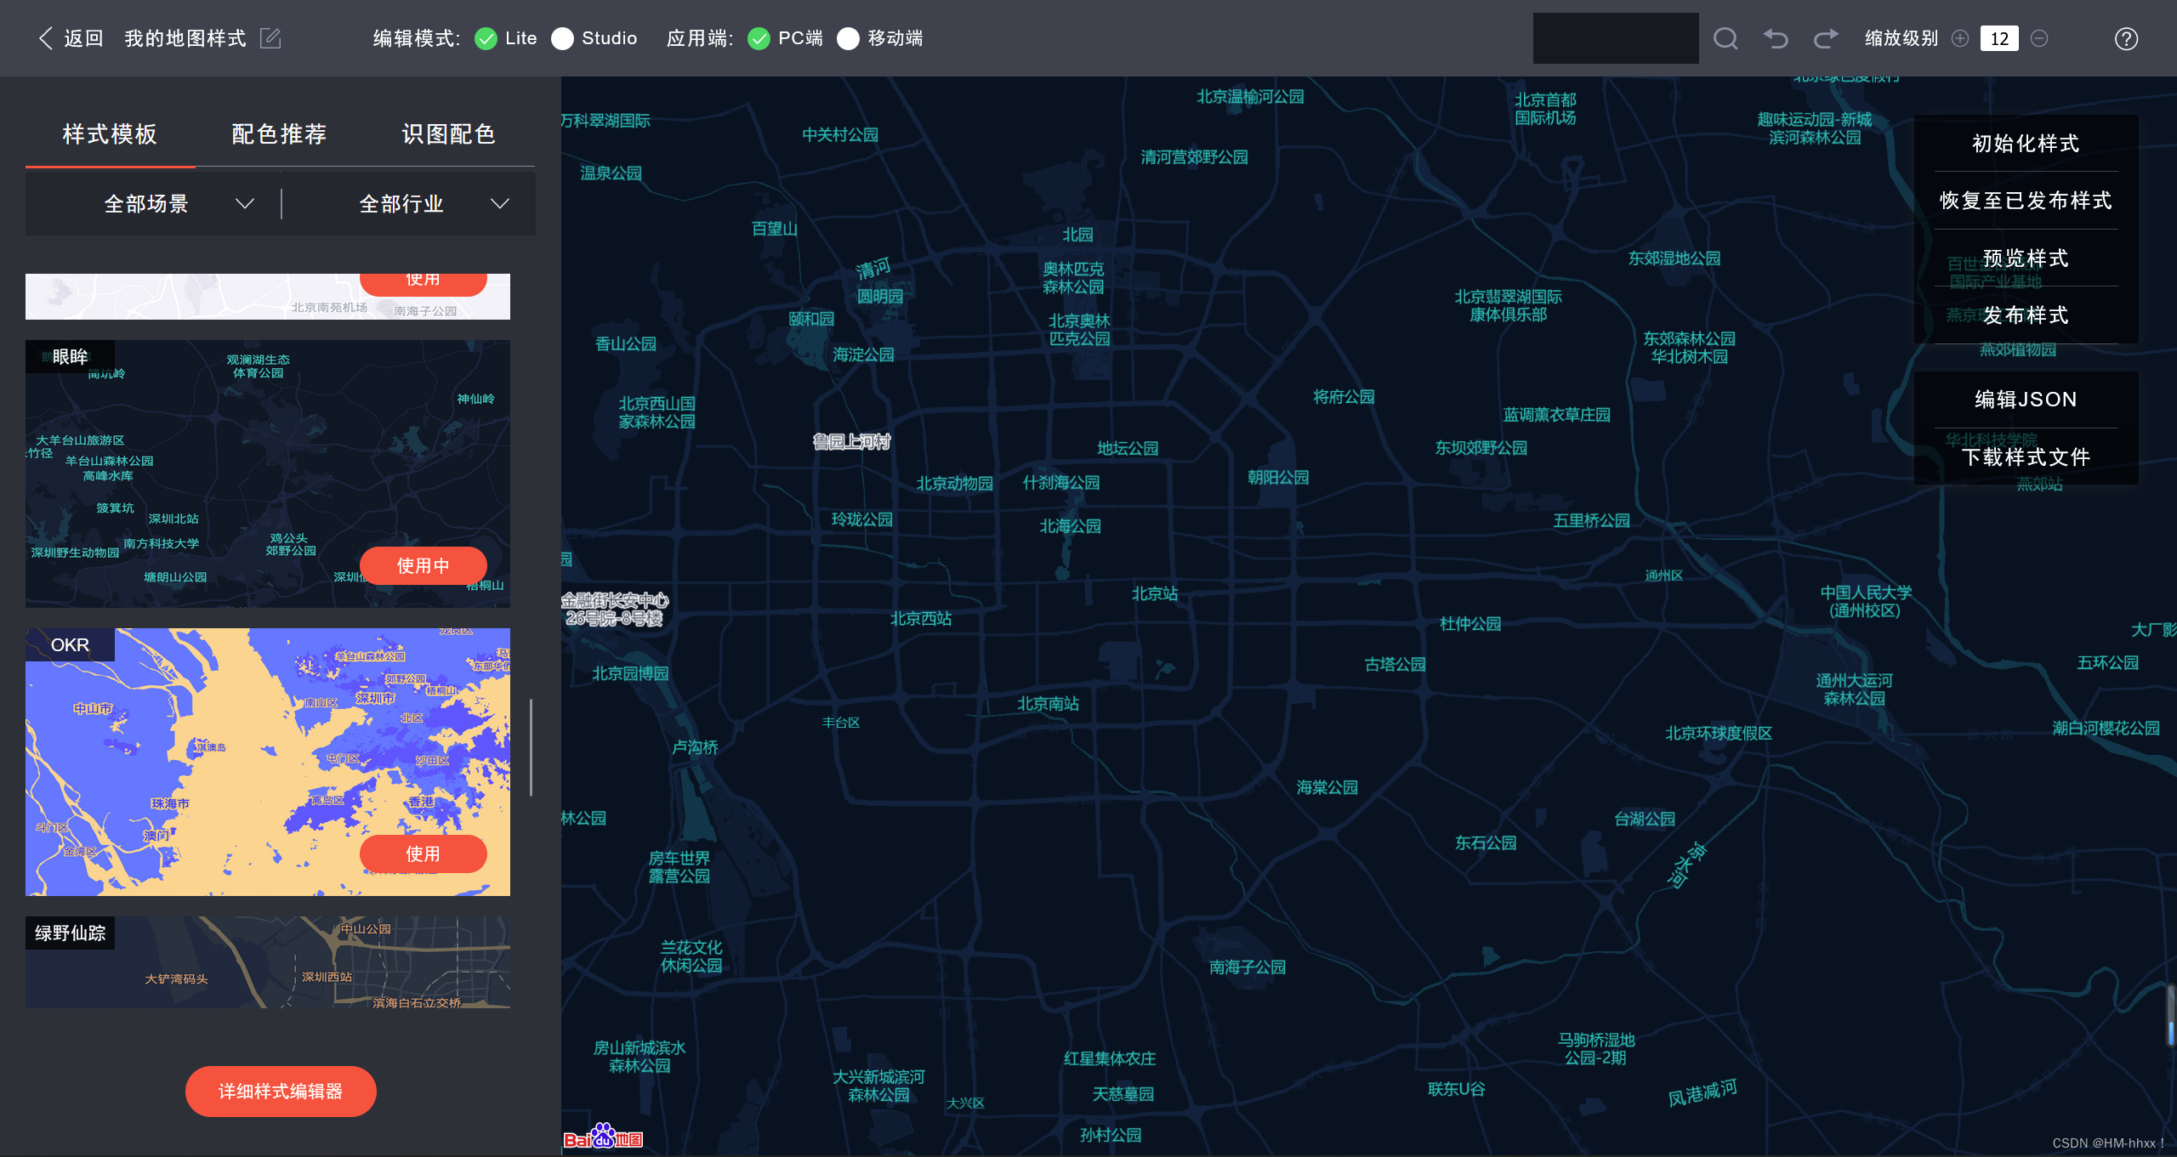The height and width of the screenshot is (1157, 2177).
Task: Select the 眼眸 template thumbnail
Action: point(268,474)
